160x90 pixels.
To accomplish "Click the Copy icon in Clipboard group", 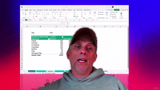I will 26,14.
